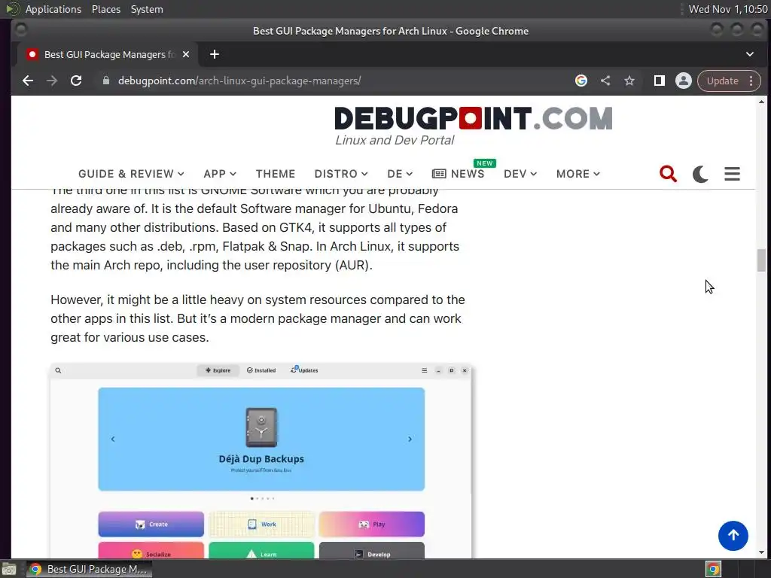Open the Applications menu
The width and height of the screenshot is (771, 578).
click(53, 9)
